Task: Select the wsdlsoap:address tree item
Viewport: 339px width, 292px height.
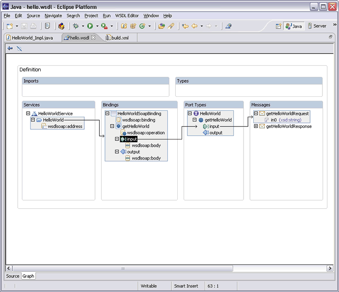Action: [65, 126]
